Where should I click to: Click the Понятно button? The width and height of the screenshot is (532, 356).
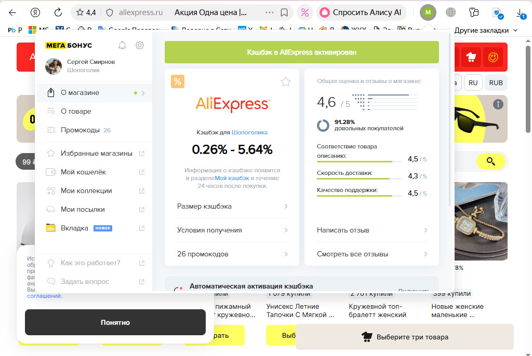[x=115, y=322]
